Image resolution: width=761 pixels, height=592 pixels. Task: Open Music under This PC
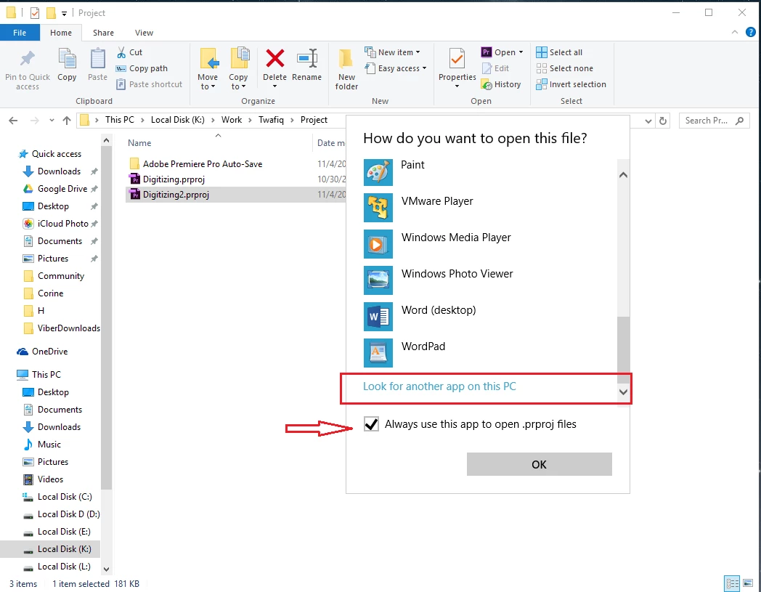click(x=49, y=445)
